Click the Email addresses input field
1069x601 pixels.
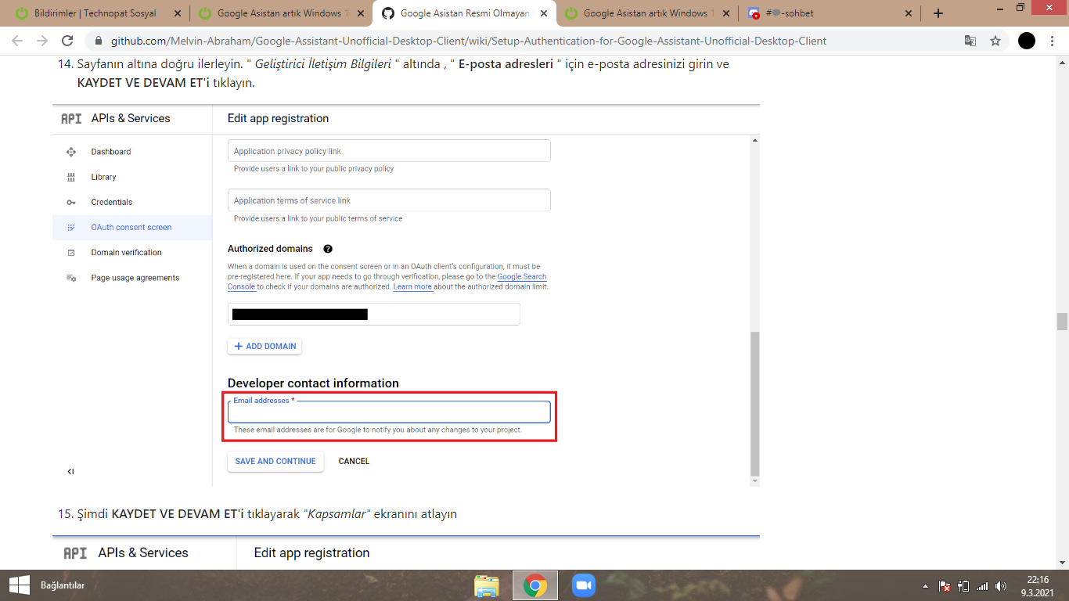pos(389,412)
